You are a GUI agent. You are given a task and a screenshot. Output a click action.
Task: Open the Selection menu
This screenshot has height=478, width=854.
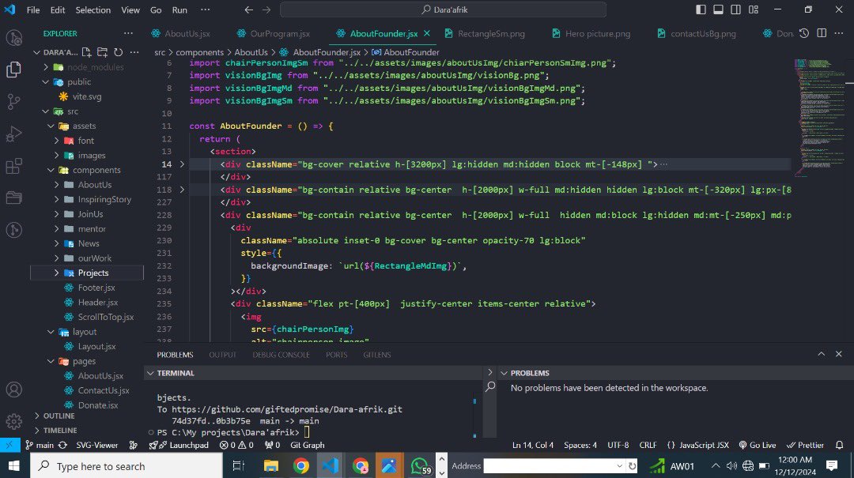click(x=93, y=9)
